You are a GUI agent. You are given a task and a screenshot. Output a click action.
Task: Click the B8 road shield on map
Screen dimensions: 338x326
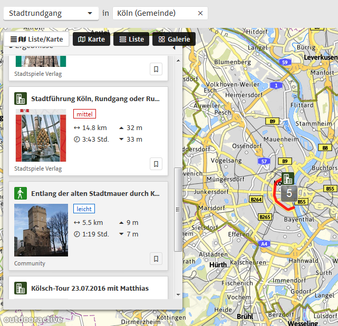(x=325, y=147)
